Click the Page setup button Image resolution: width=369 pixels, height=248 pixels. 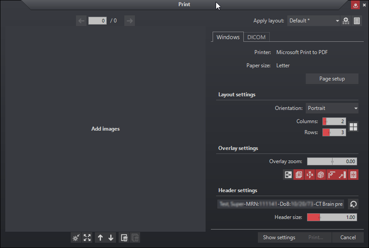click(x=332, y=79)
